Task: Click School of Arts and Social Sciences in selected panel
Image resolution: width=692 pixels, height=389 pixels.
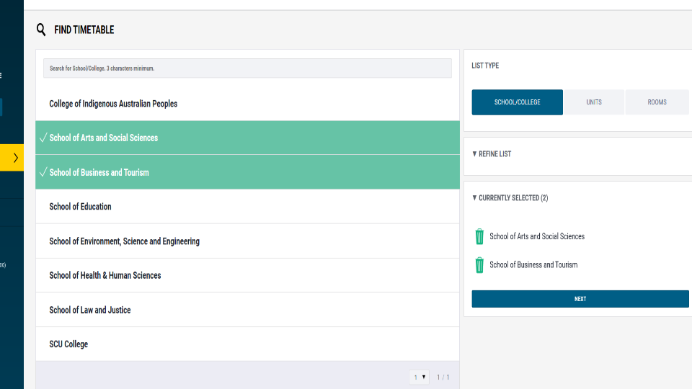Action: (x=536, y=236)
